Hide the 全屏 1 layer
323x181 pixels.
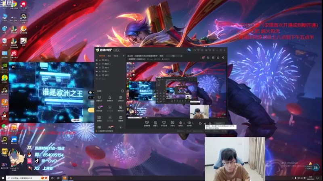pyautogui.click(x=97, y=75)
